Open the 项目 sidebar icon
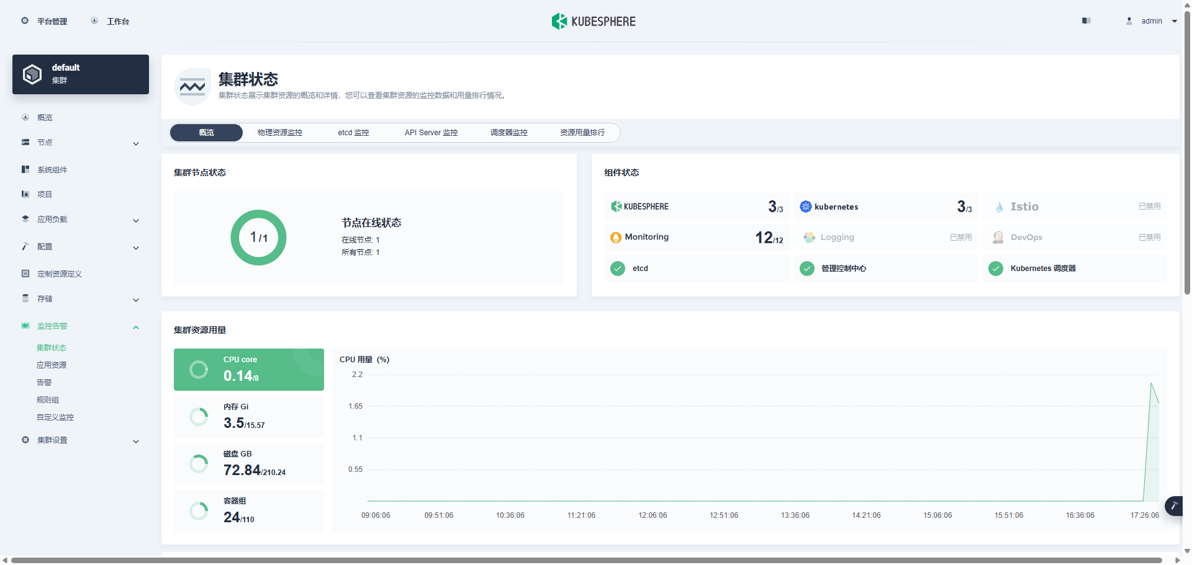Screen dimensions: 1192x565 25,194
